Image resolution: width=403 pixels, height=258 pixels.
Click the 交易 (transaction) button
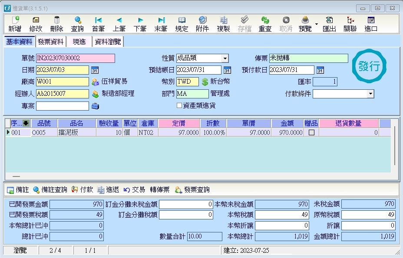point(135,190)
